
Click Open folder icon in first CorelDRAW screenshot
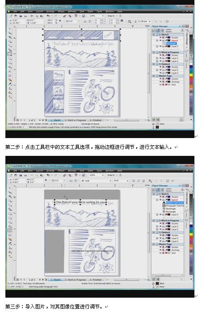tap(16, 16)
